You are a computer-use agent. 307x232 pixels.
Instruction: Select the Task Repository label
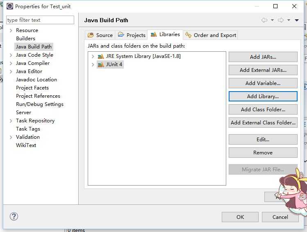pyautogui.click(x=35, y=121)
